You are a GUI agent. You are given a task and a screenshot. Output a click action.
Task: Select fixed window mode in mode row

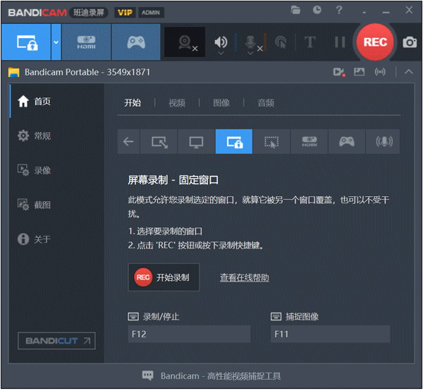click(x=234, y=141)
